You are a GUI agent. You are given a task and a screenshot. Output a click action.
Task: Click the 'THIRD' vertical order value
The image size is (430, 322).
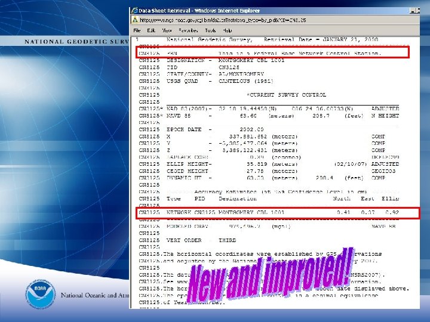227,240
